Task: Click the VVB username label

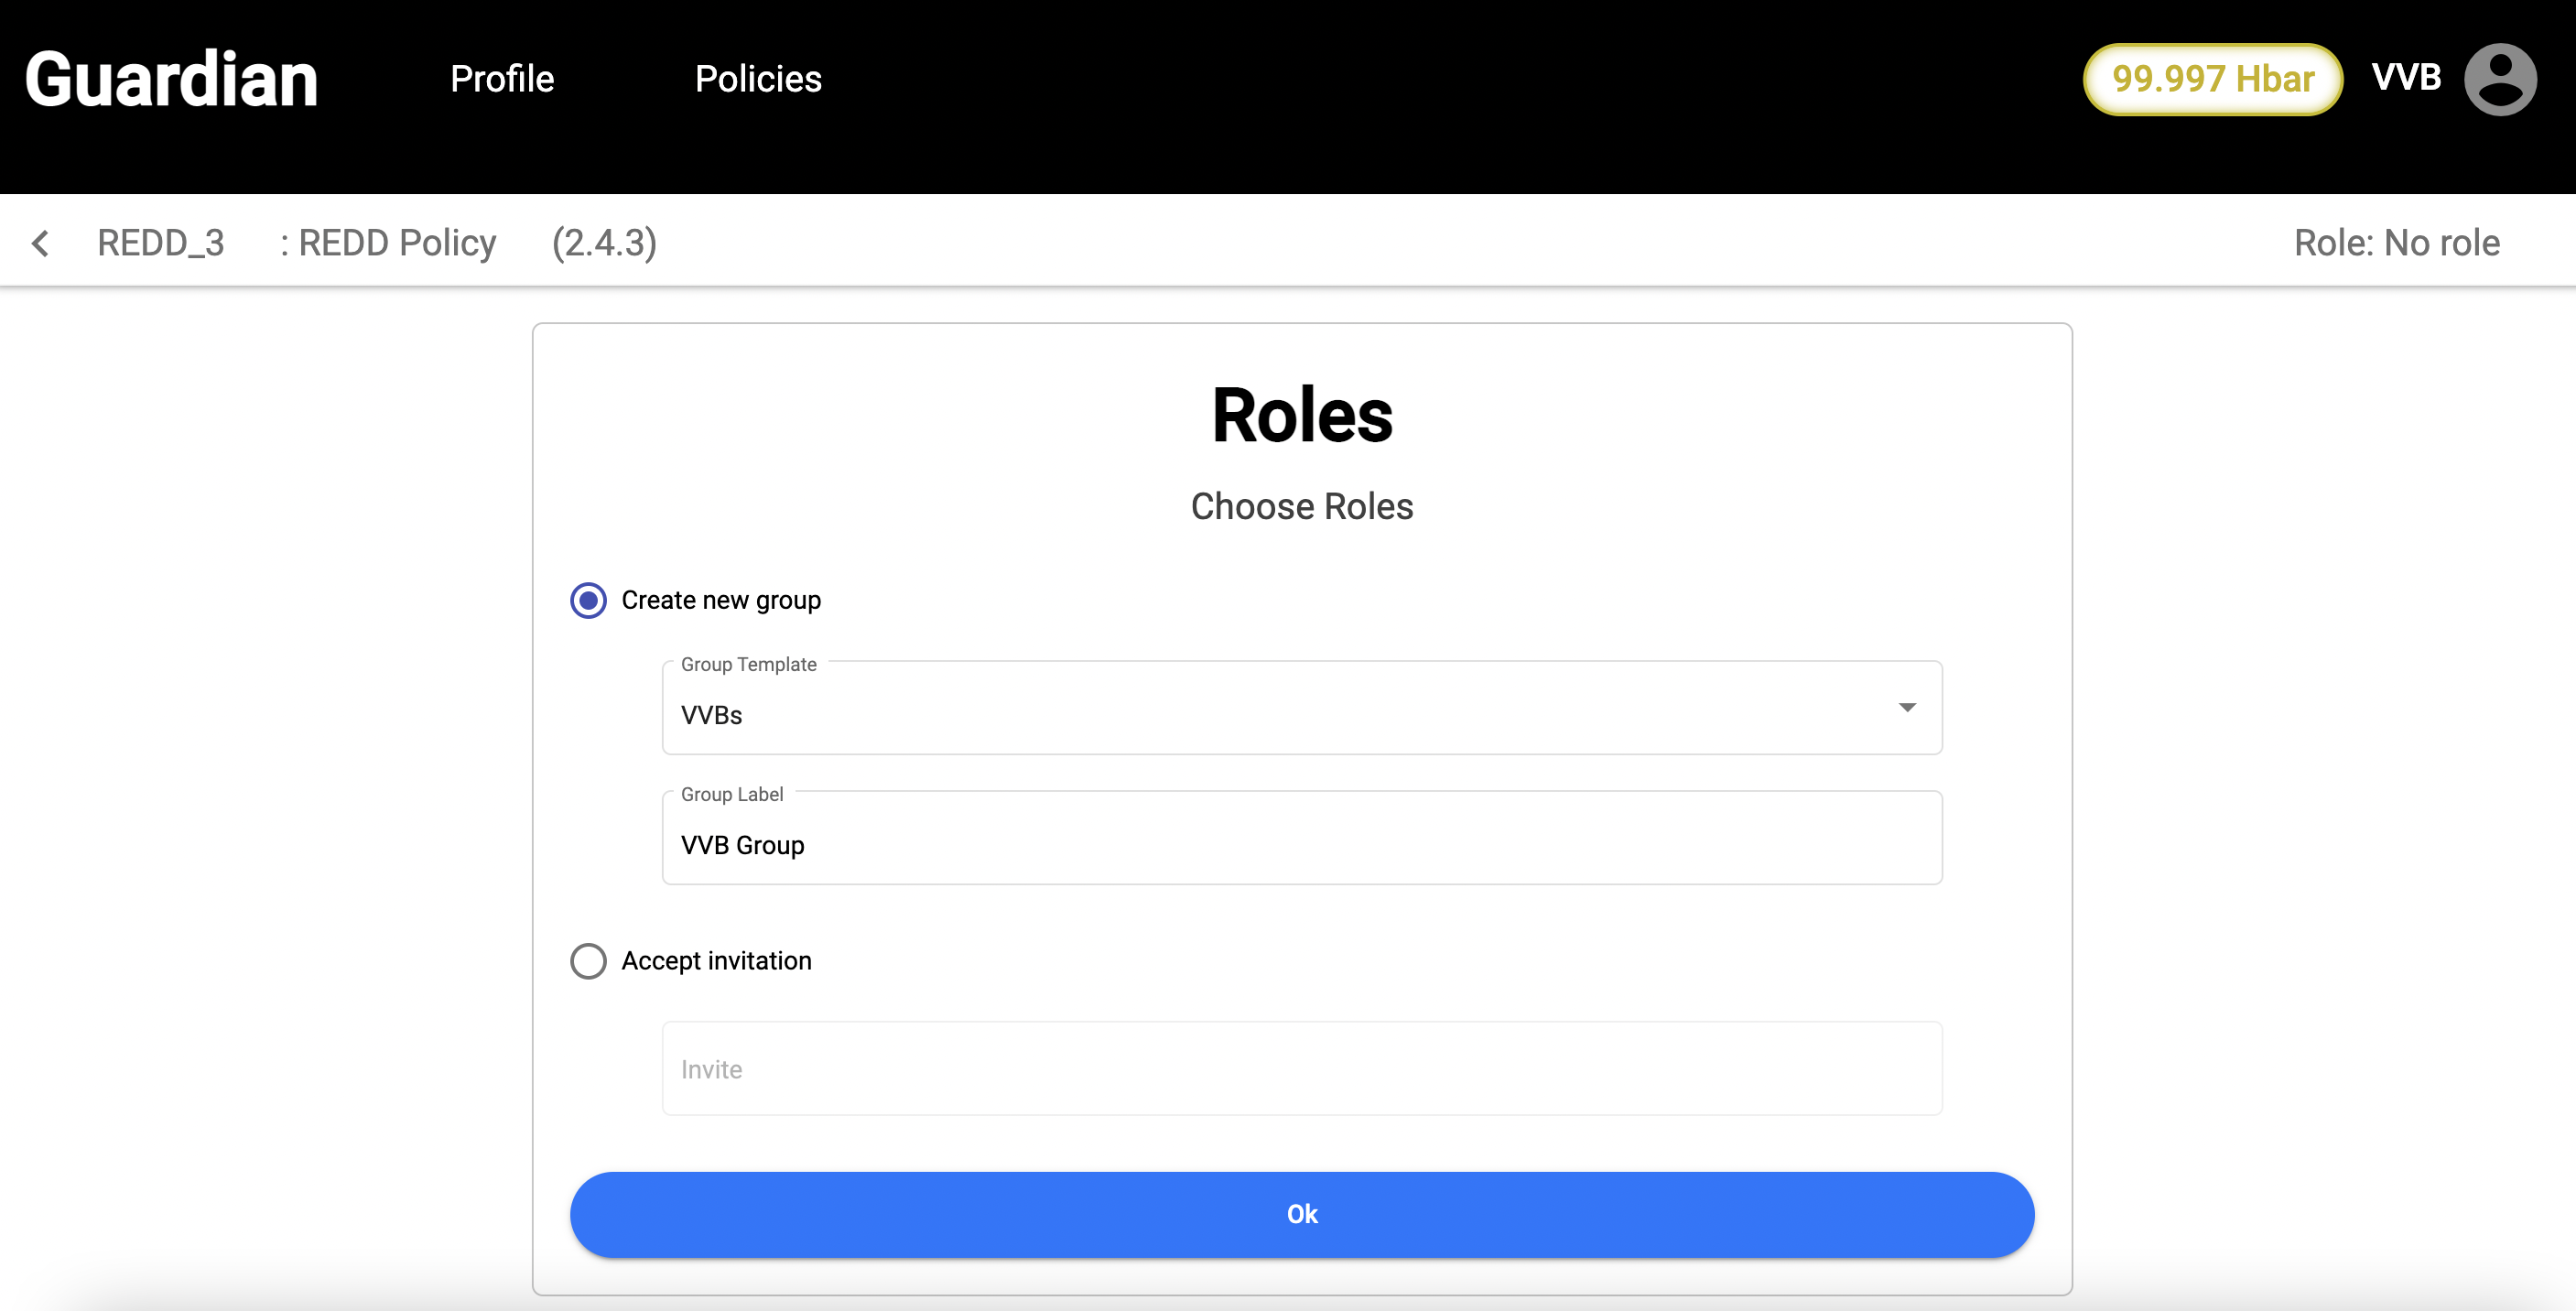Action: [x=2406, y=77]
